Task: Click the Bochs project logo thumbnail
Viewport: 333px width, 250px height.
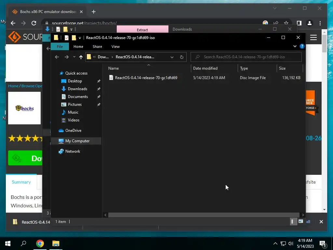Action: coord(24,108)
